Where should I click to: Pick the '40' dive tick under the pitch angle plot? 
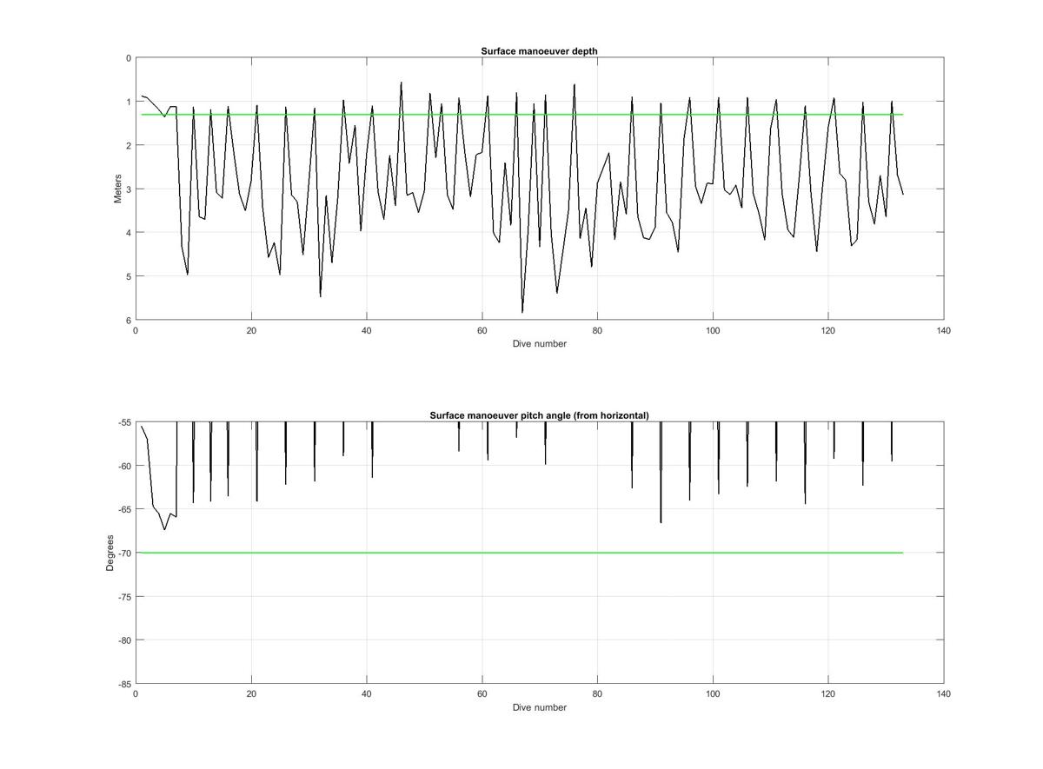pyautogui.click(x=366, y=694)
